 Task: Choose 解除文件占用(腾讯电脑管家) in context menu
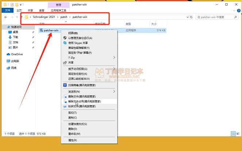(x=89, y=101)
